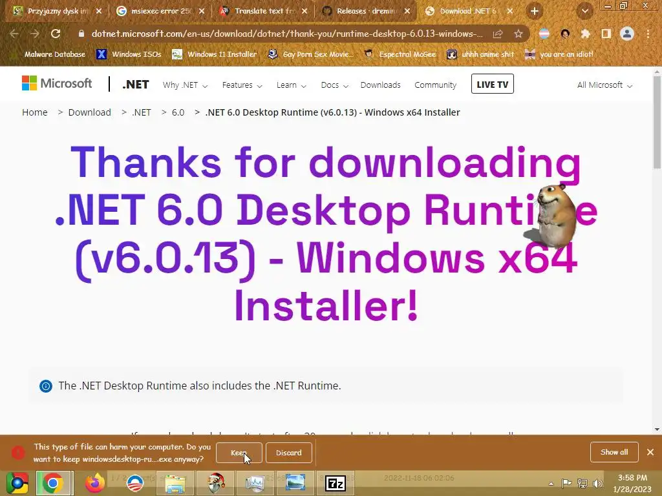Open 7-Zip from the taskbar
The width and height of the screenshot is (662, 496).
click(336, 483)
